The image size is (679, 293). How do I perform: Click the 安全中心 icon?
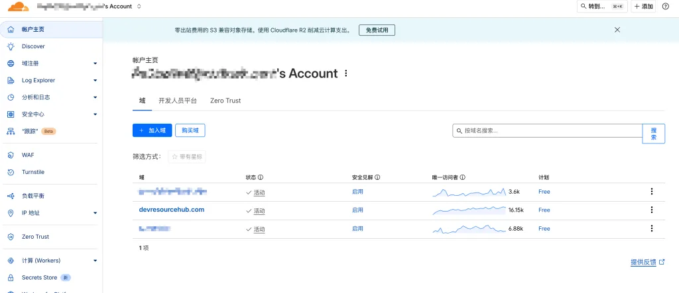pos(11,114)
